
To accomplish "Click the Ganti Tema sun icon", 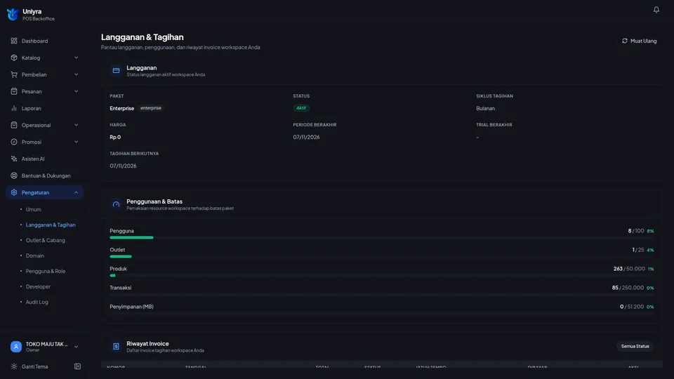I will (x=14, y=366).
